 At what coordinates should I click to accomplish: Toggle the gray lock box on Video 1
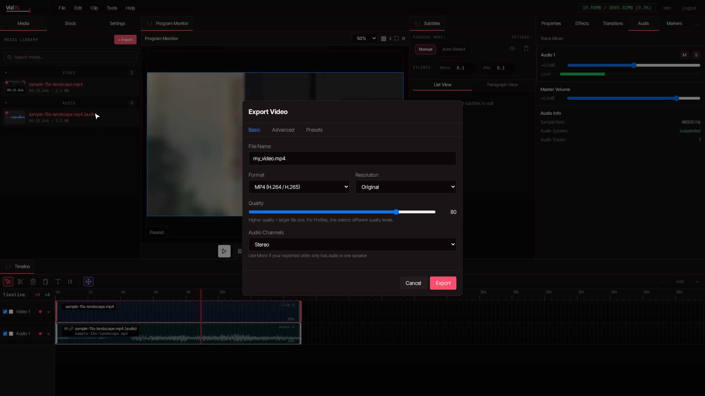[x=11, y=312]
